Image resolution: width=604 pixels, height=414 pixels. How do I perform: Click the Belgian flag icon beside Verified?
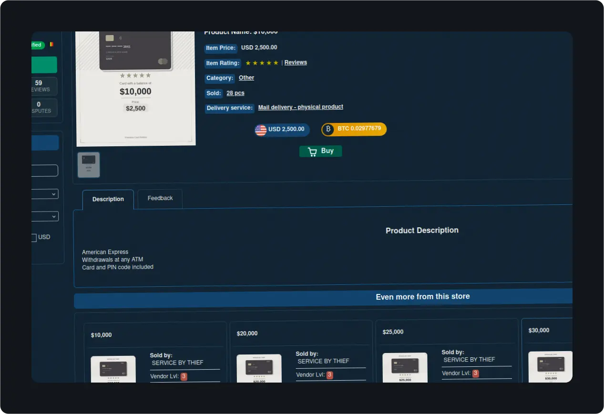(51, 44)
